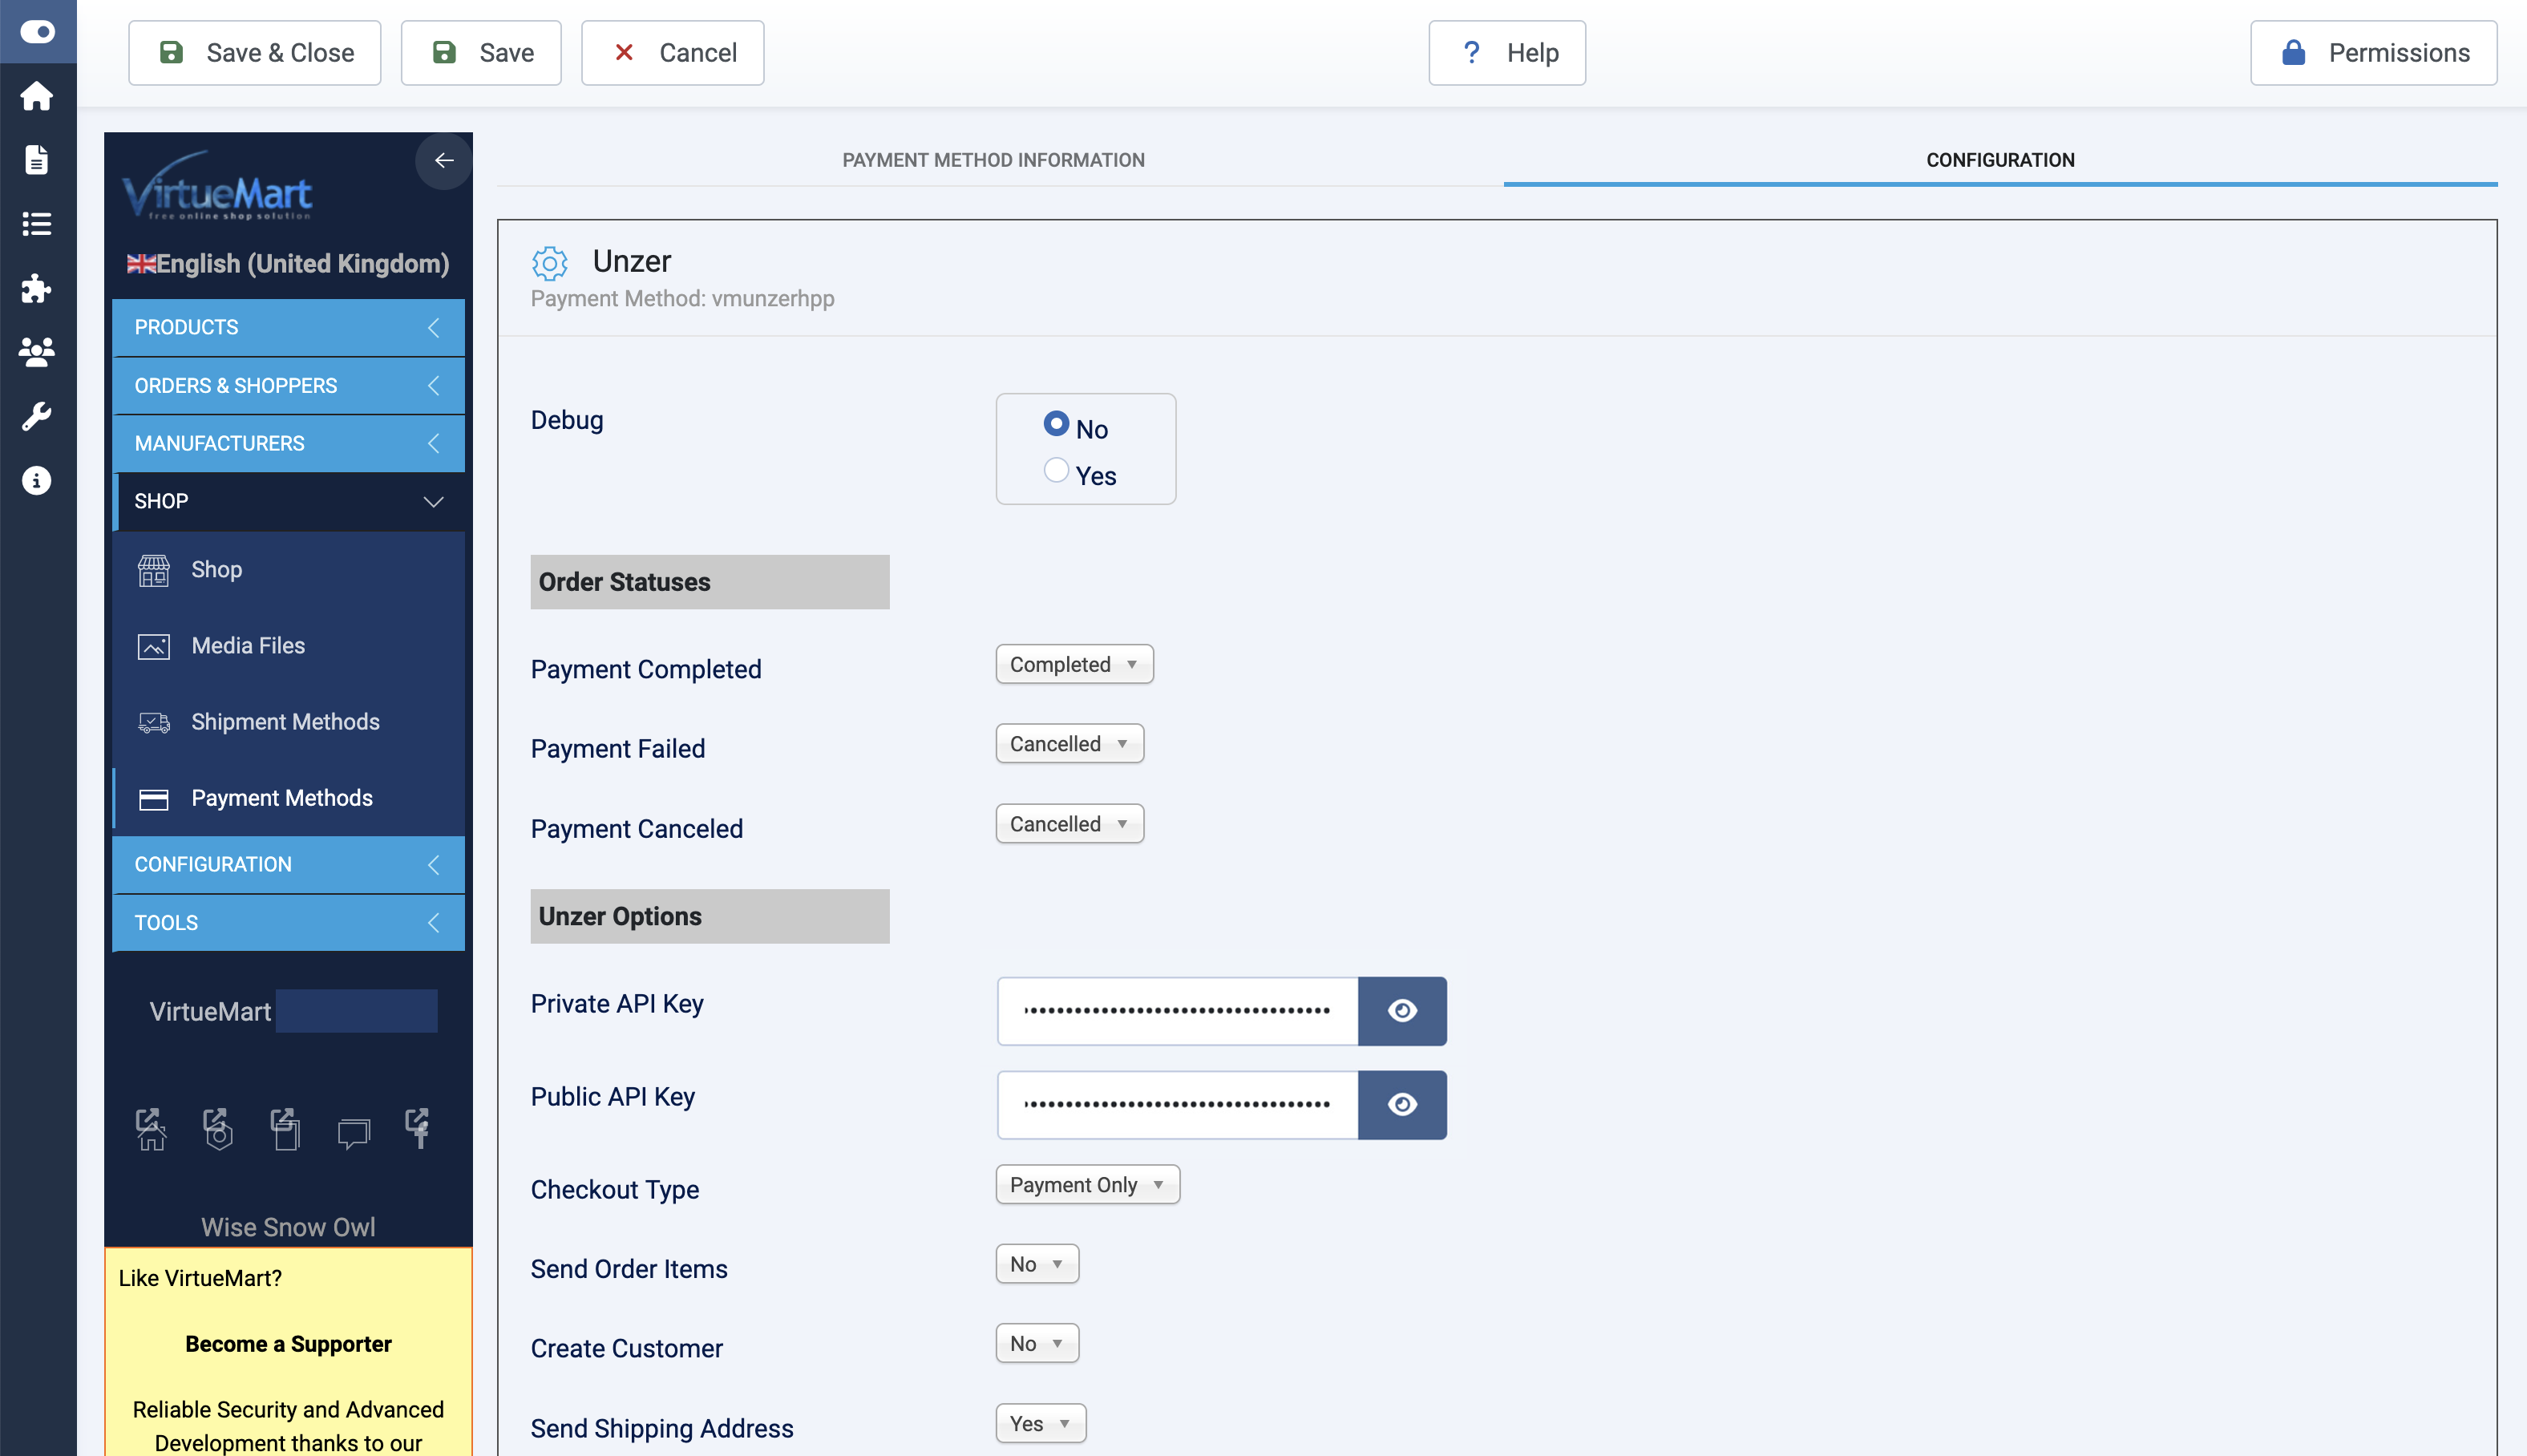Viewport: 2527px width, 1456px height.
Task: Open Media Files submenu item
Action: tap(288, 646)
